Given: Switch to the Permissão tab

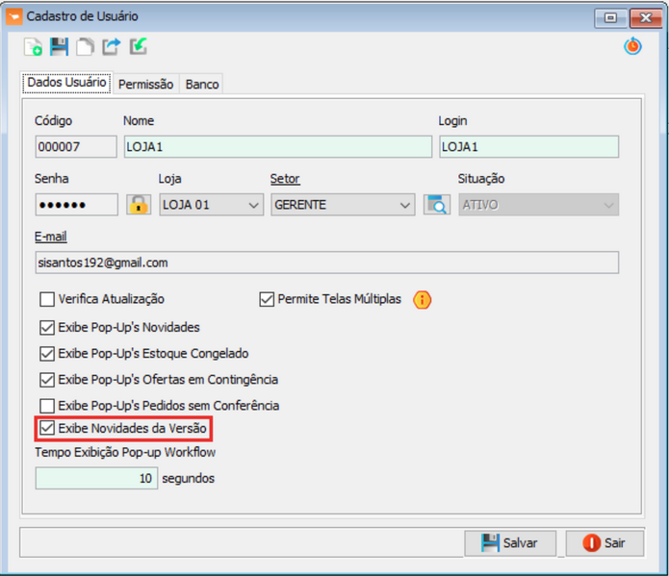Looking at the screenshot, I should [x=145, y=85].
